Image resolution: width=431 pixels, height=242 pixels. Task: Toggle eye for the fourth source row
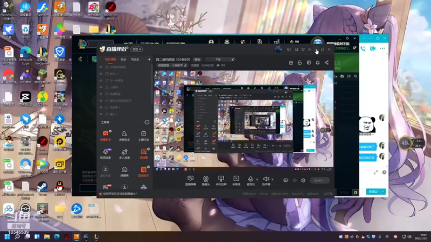(101, 87)
